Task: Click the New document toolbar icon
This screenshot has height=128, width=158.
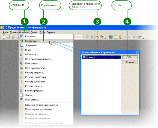Action: pyautogui.click(x=4, y=37)
